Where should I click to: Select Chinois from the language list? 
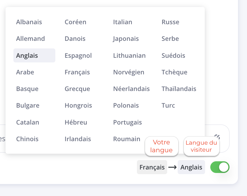click(27, 139)
